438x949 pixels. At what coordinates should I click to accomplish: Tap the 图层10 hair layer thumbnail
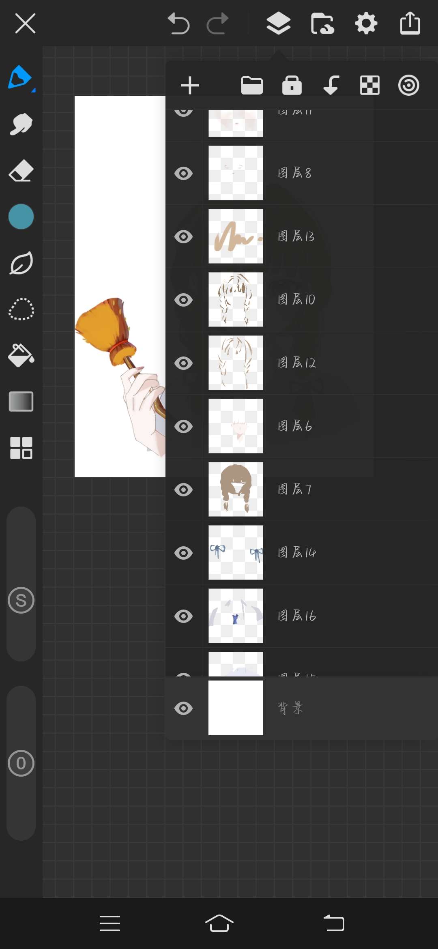click(x=236, y=300)
